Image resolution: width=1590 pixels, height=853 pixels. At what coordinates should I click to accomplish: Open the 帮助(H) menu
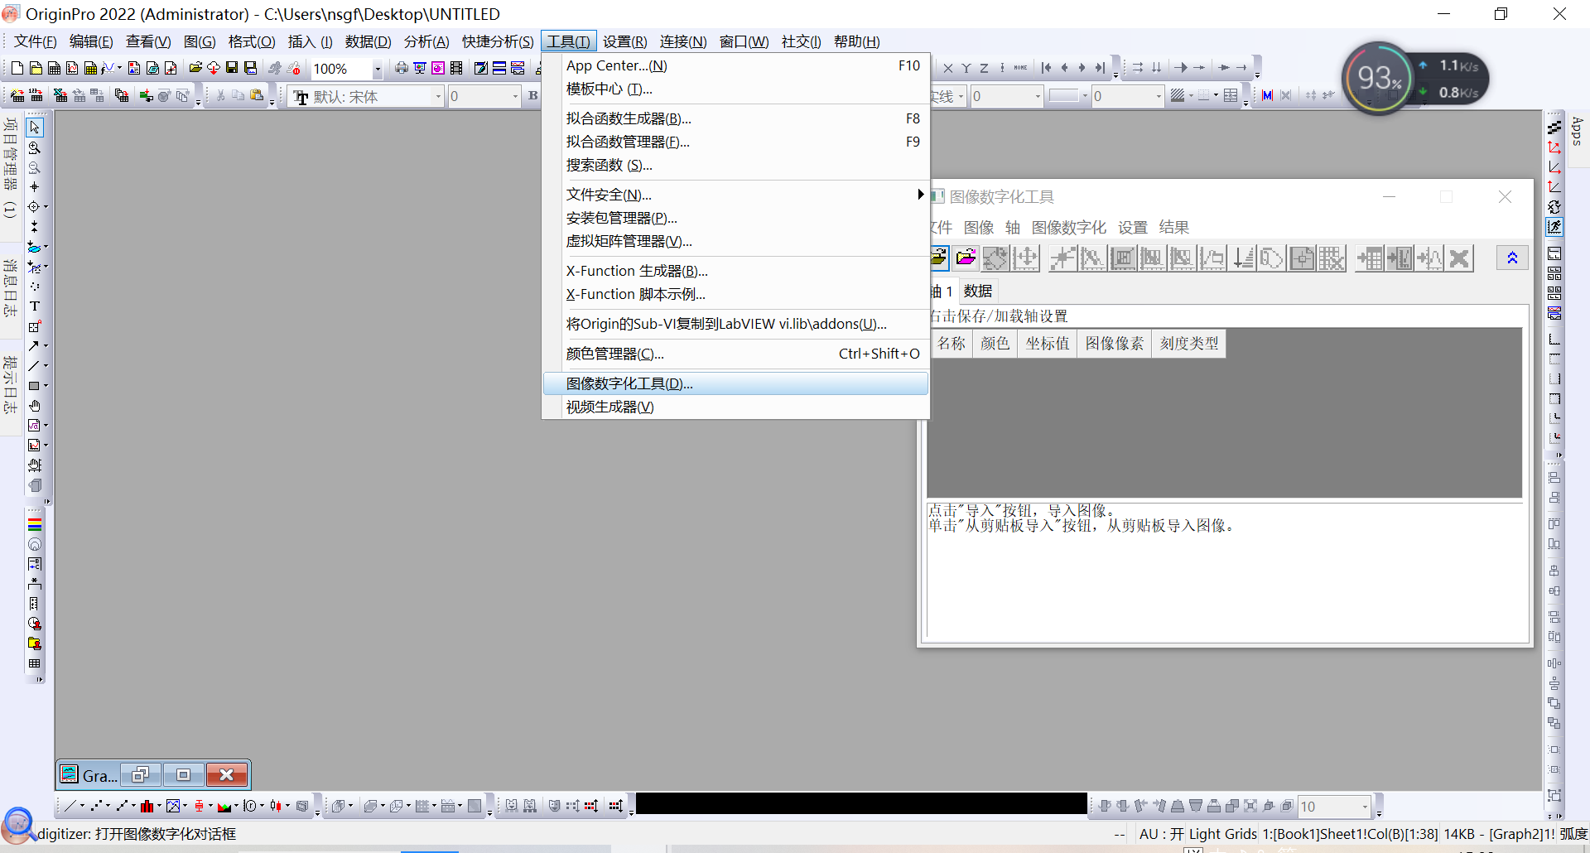[x=856, y=41]
